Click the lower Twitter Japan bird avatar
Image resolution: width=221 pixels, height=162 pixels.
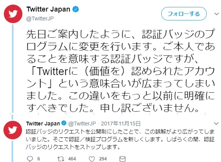pos(13,130)
